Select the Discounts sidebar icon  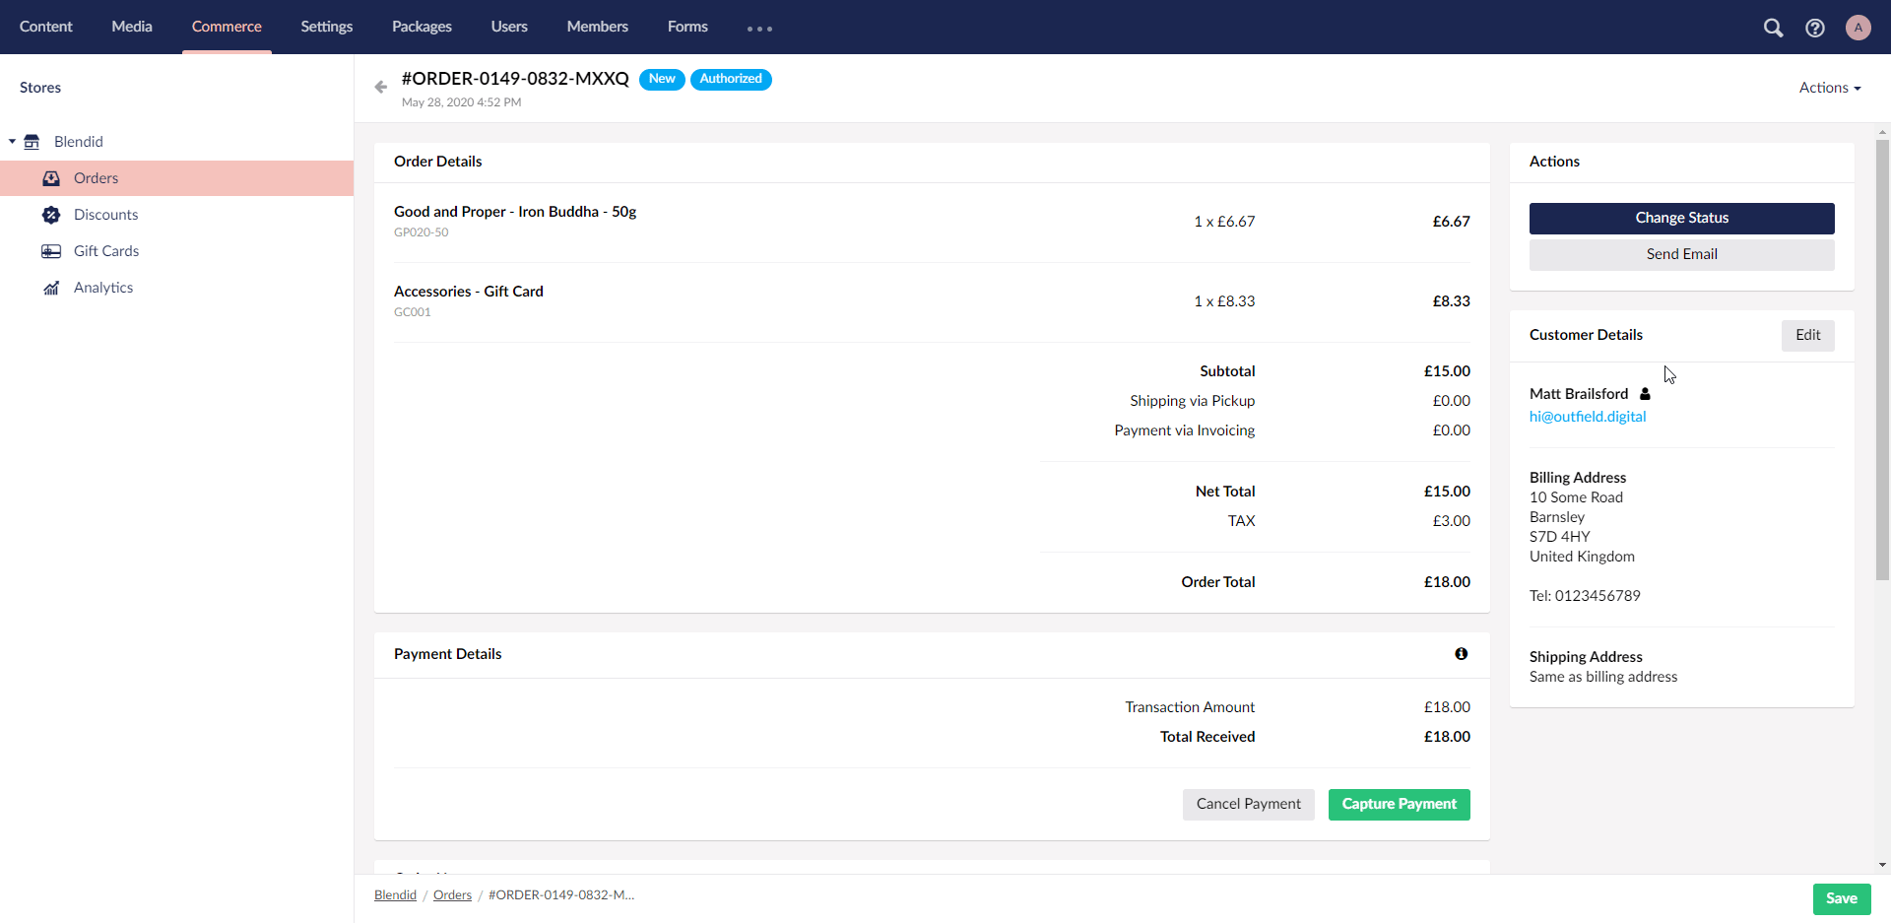51,215
